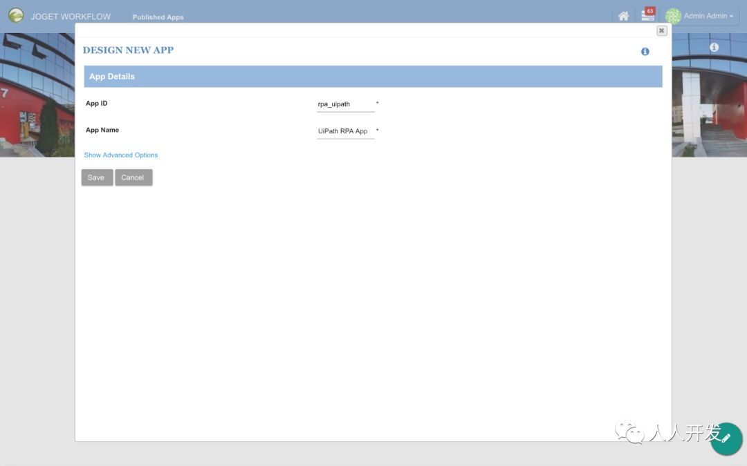The image size is (747, 466).
Task: Click the App Name label
Action: point(102,130)
